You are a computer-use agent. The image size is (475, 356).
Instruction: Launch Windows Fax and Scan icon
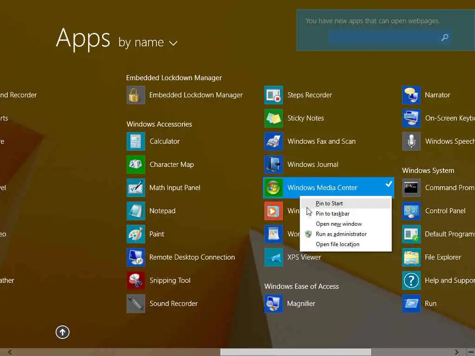[274, 141]
